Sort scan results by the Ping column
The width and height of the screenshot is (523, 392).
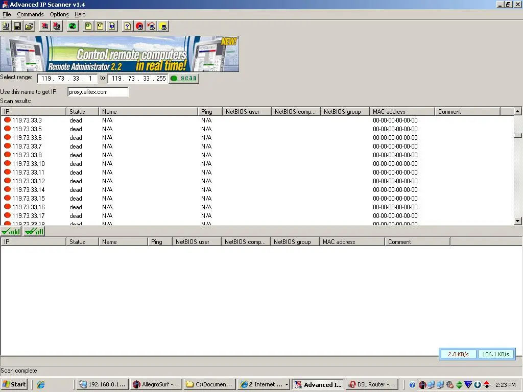coord(210,112)
